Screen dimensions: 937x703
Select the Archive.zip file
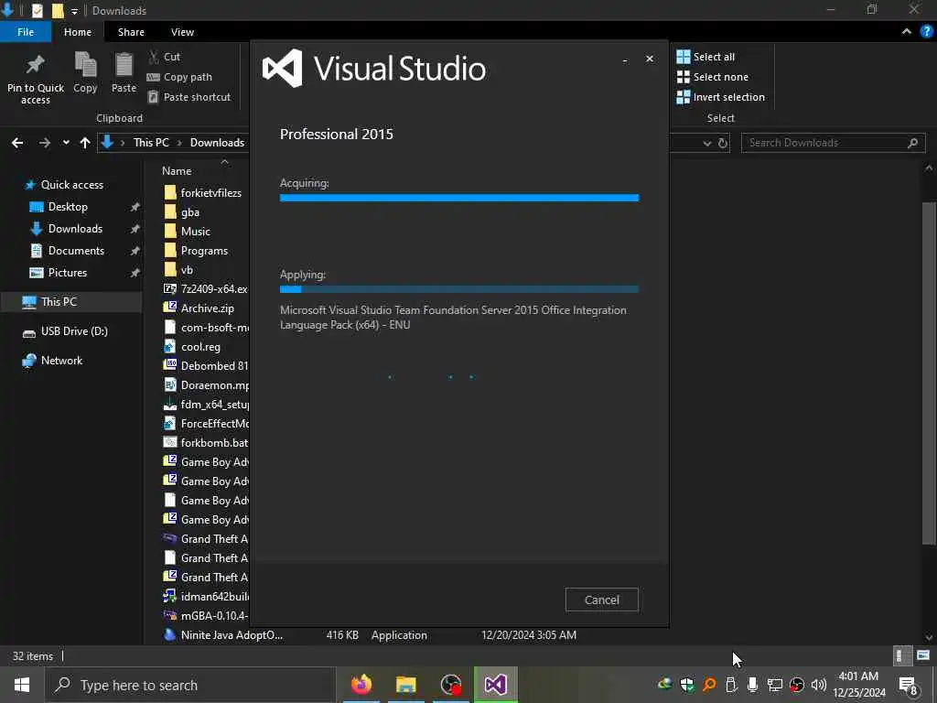pyautogui.click(x=199, y=308)
